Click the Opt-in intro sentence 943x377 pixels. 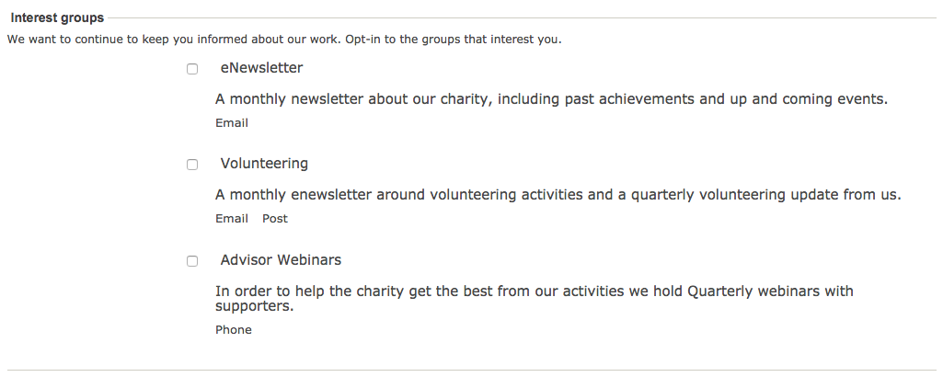(284, 40)
